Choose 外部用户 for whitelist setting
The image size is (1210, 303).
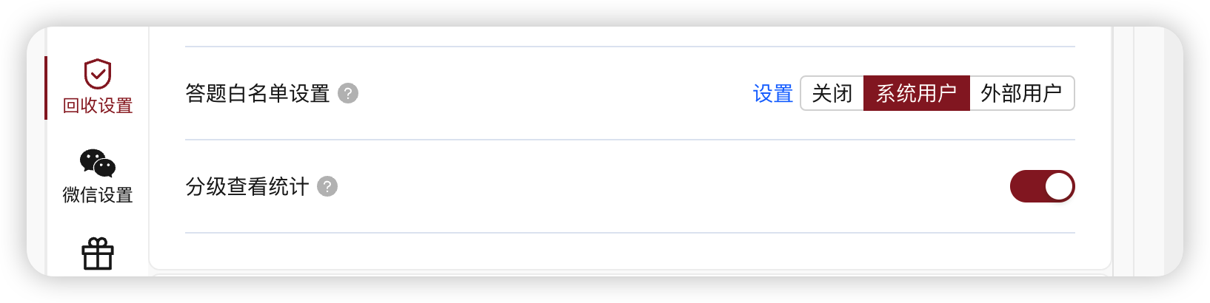tap(1022, 93)
